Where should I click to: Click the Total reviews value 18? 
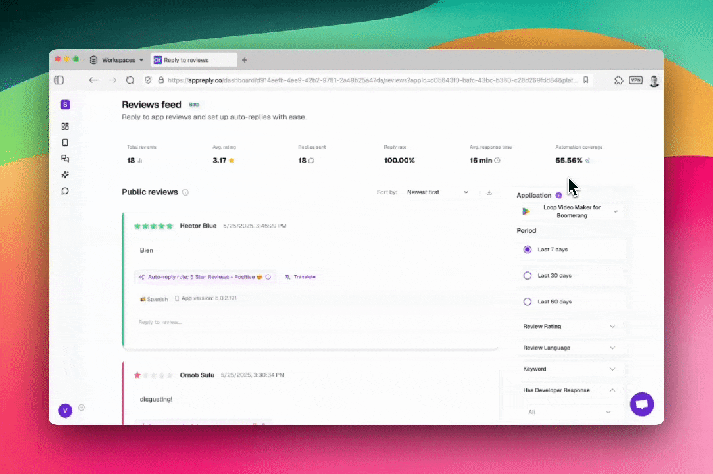131,160
